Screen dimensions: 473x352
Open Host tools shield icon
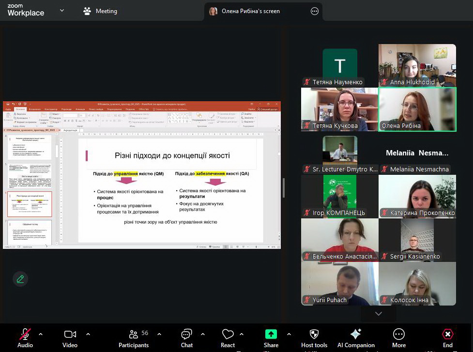coord(314,335)
